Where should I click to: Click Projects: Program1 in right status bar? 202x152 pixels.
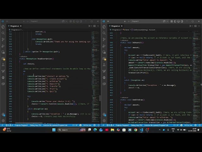pyautogui.click(x=122, y=125)
